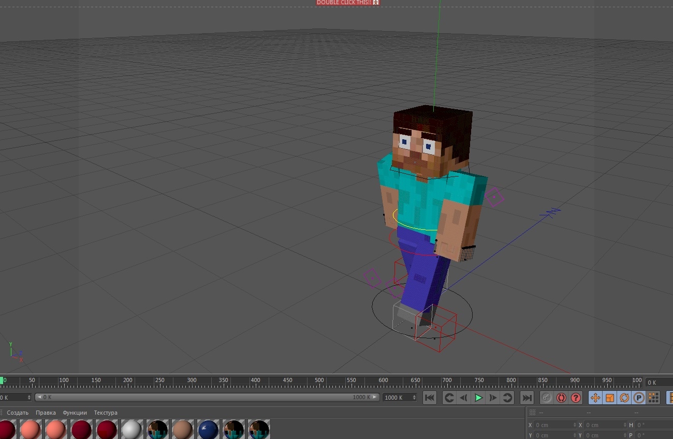Open the Текстура menu in the material manager
673x439 pixels.
point(105,413)
